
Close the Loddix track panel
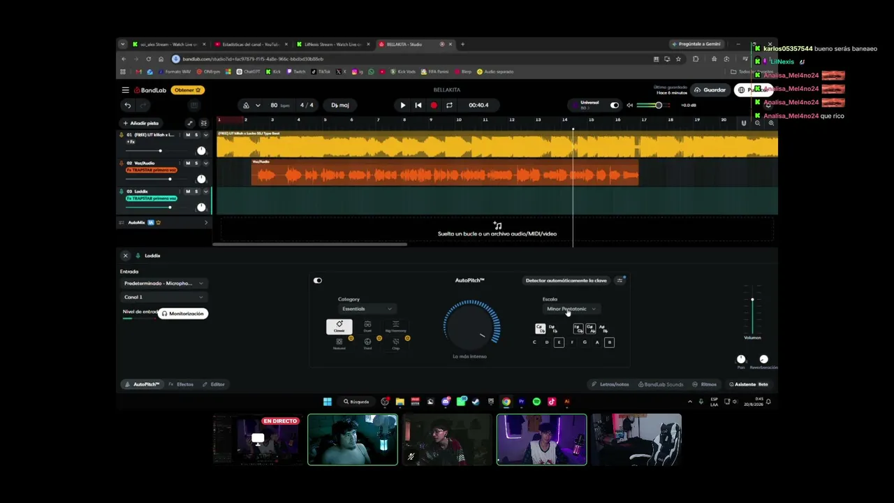(126, 256)
